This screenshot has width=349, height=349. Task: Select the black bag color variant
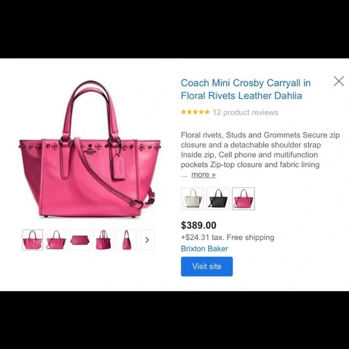[x=218, y=199]
